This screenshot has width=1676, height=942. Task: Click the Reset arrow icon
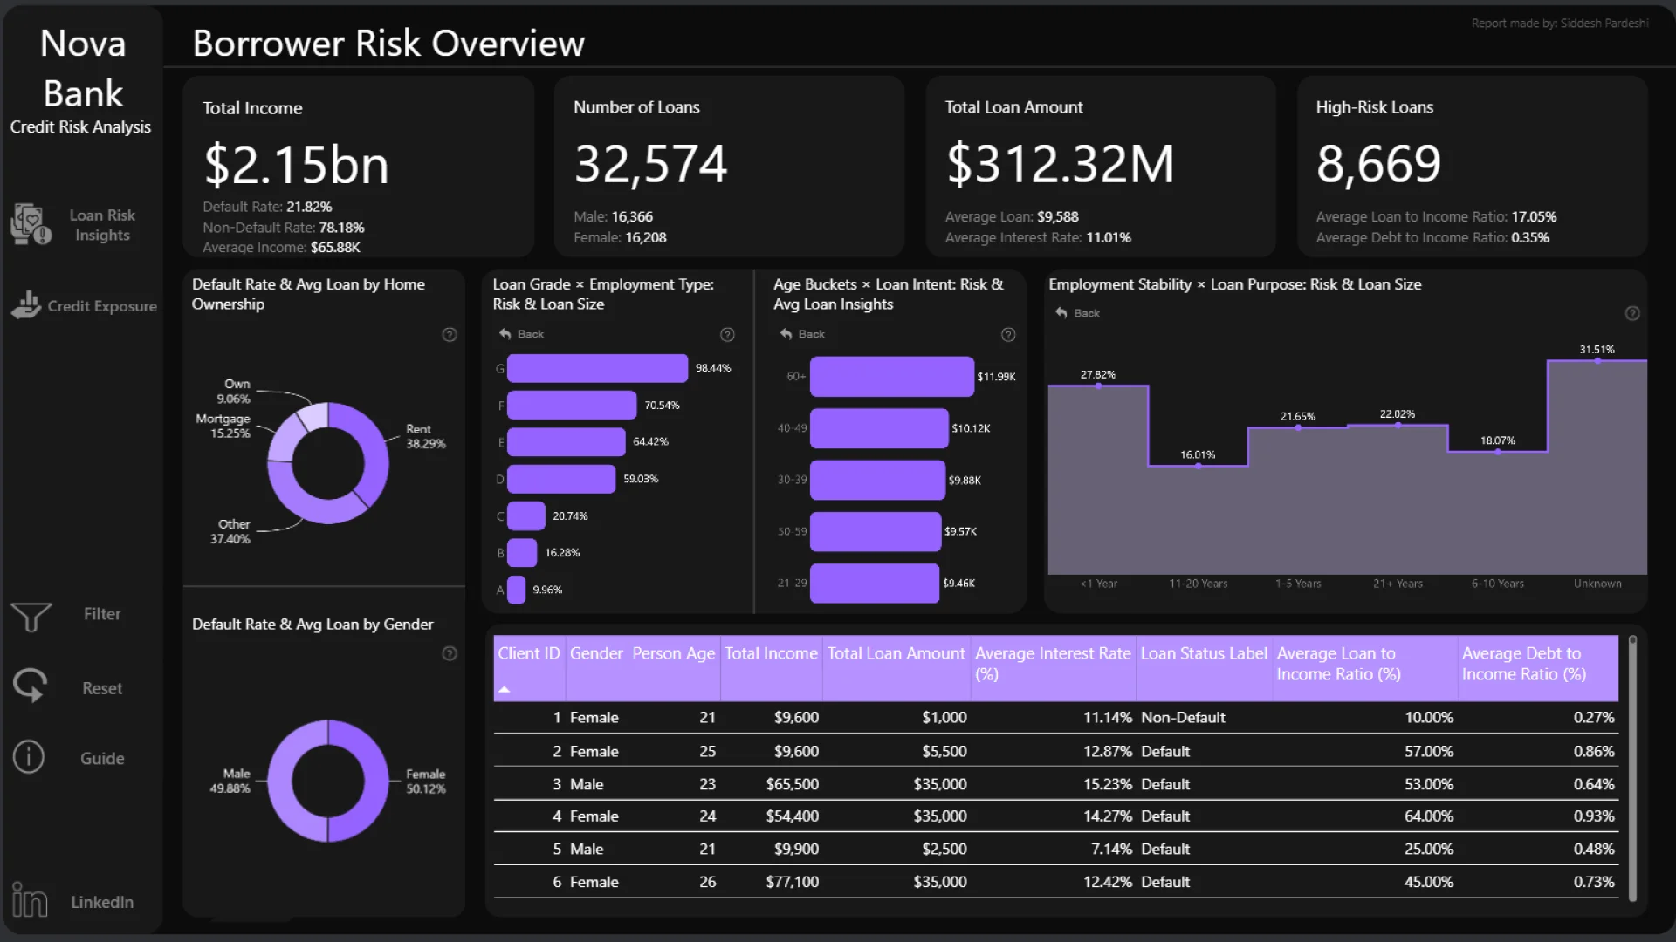tap(29, 686)
